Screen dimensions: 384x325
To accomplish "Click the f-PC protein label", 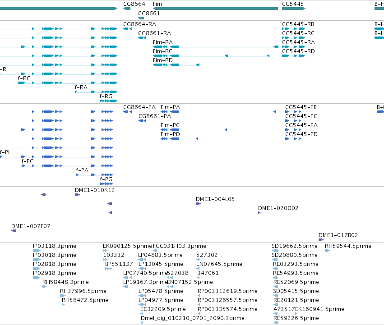I will tap(27, 161).
